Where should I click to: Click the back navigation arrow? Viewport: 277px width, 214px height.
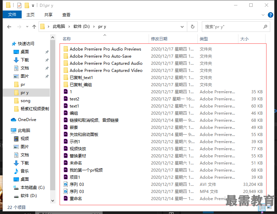(x=9, y=27)
